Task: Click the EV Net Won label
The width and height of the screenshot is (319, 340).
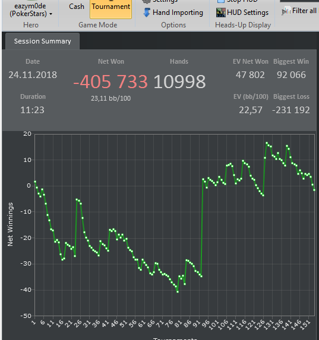Action: click(251, 61)
